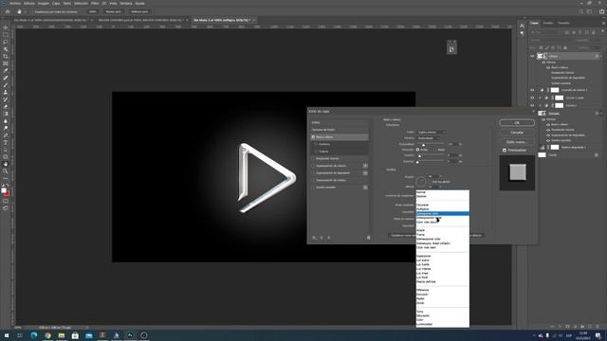The image size is (607, 341).
Task: Switch to the Trazados tab
Action: [563, 23]
